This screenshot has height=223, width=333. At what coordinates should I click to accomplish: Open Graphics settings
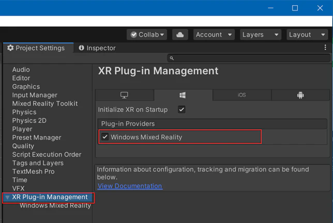tap(26, 87)
